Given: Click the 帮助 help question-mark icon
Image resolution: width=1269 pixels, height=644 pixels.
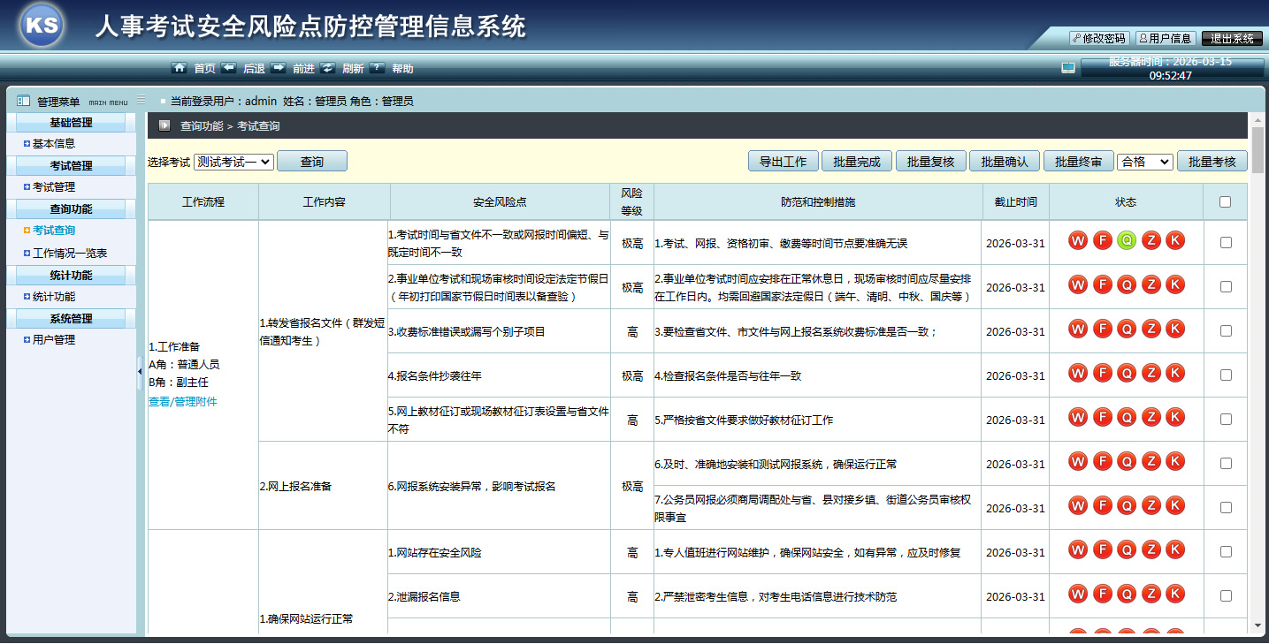Looking at the screenshot, I should tap(377, 68).
